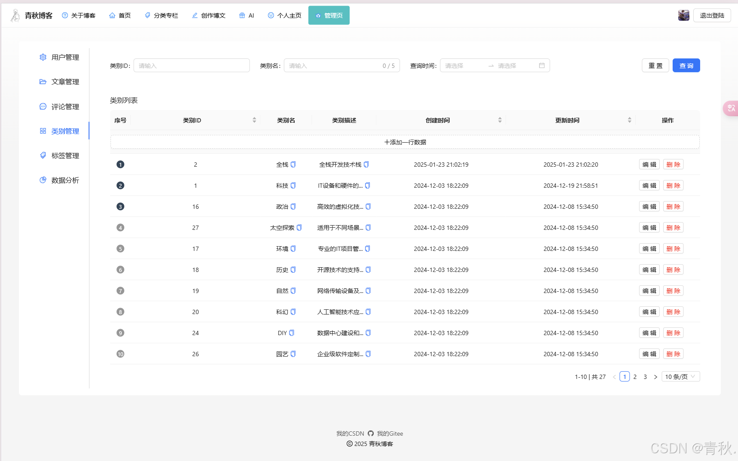Click the translate floating icon
738x461 pixels.
731,108
